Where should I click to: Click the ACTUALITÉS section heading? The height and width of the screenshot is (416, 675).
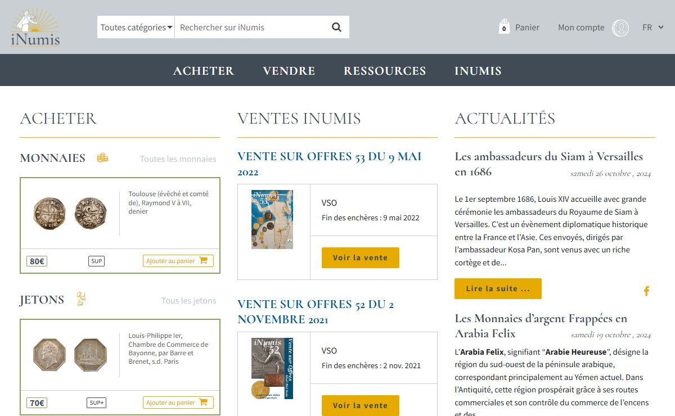[505, 119]
